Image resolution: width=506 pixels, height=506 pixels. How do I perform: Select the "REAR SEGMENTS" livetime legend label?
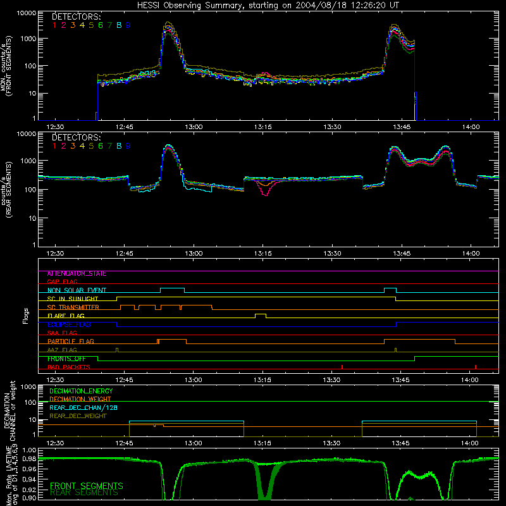[84, 493]
